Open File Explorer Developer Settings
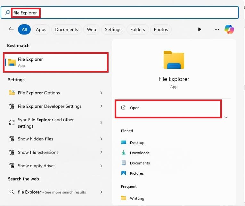245x206 pixels. click(50, 106)
